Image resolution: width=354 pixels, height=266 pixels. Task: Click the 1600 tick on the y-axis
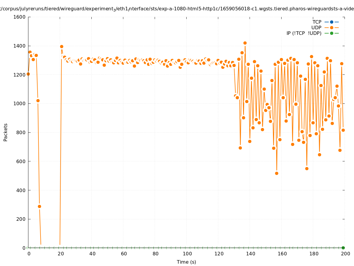click(20, 17)
